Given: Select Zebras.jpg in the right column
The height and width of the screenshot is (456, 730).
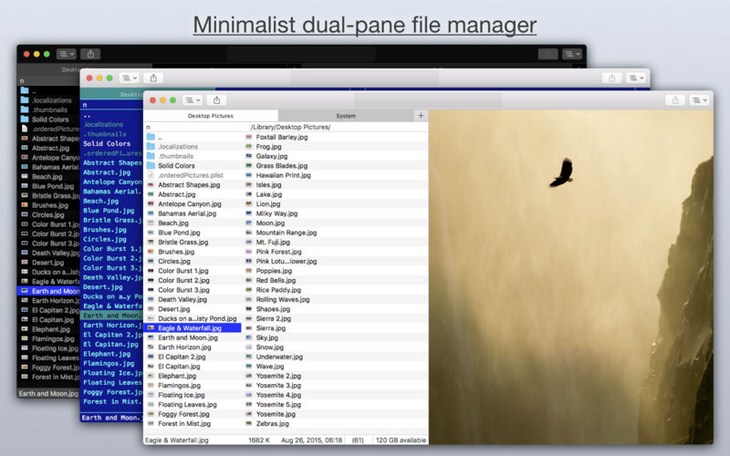Looking at the screenshot, I should click(x=271, y=423).
